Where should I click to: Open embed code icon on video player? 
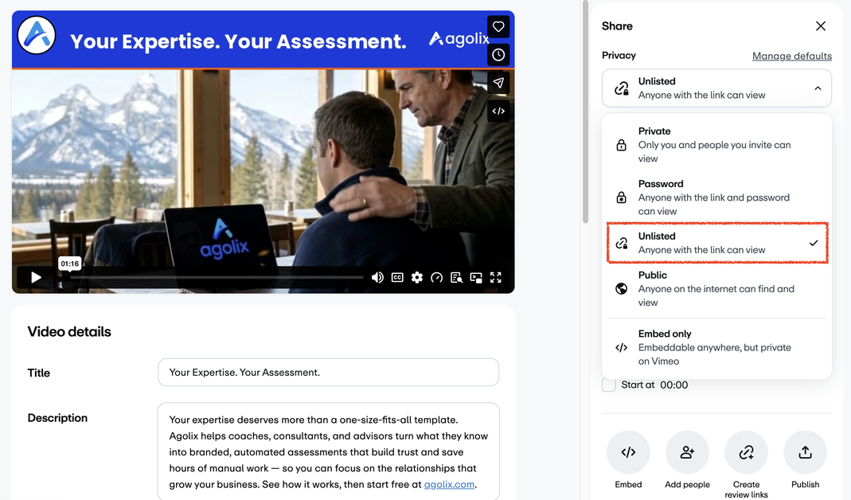pos(498,111)
